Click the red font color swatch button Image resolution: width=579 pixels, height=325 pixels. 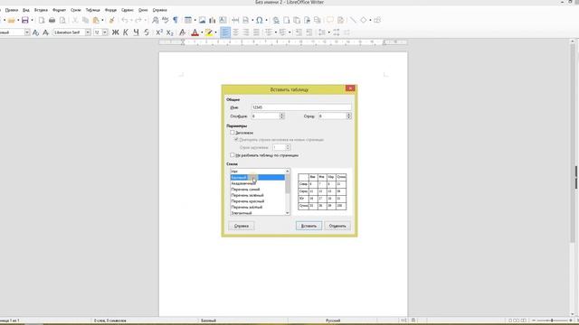click(195, 32)
